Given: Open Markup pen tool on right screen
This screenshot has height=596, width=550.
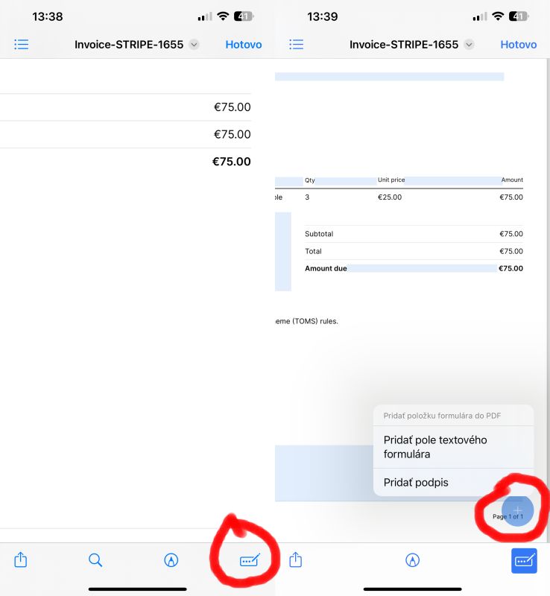Looking at the screenshot, I should tap(412, 559).
